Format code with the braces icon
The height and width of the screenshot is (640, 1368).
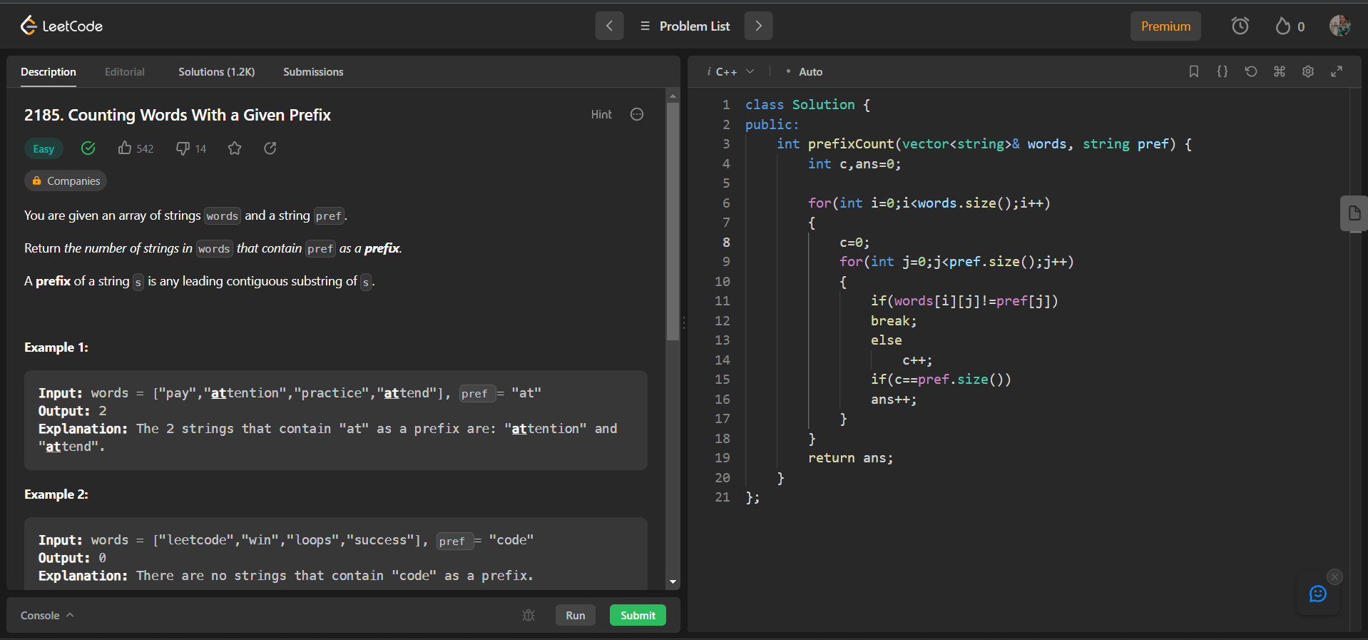pyautogui.click(x=1222, y=71)
